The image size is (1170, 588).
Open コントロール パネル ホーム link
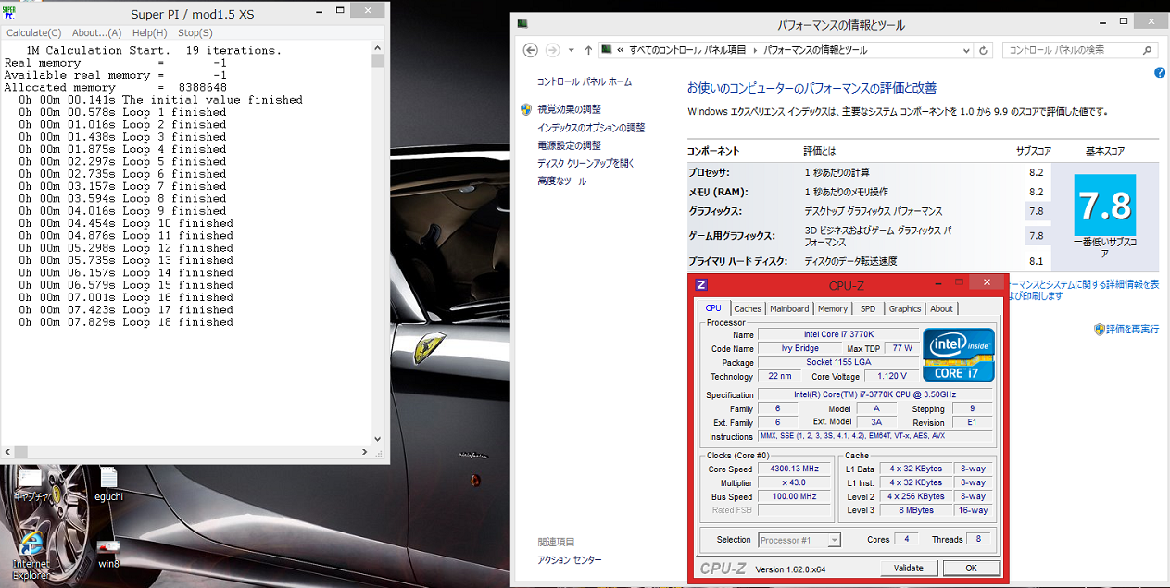click(x=585, y=81)
